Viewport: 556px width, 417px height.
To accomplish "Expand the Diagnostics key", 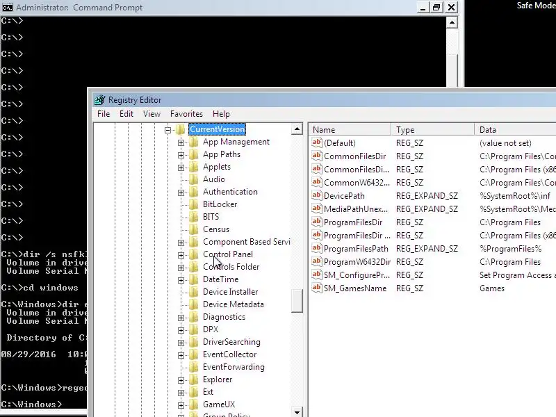I will pos(181,318).
